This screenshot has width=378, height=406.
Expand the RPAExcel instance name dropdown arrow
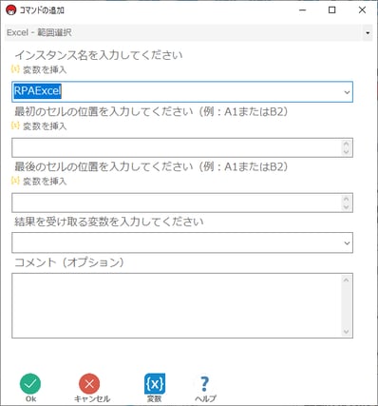click(347, 92)
